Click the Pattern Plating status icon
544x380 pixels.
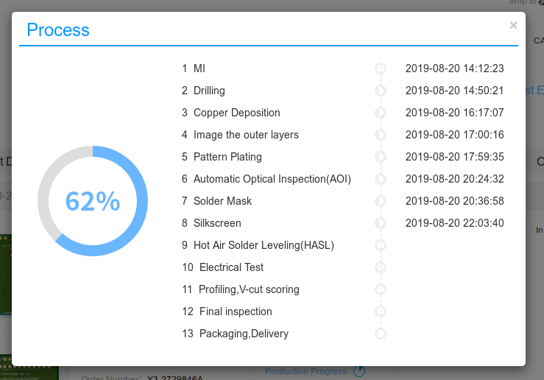pyautogui.click(x=381, y=157)
